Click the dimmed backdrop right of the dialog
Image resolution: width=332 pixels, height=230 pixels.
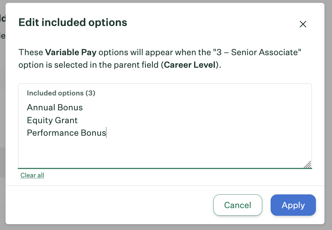coord(328,117)
